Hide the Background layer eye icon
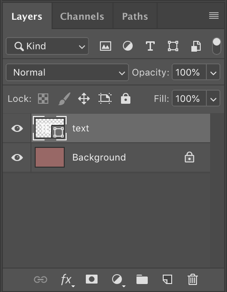The image size is (227, 292). 17,158
